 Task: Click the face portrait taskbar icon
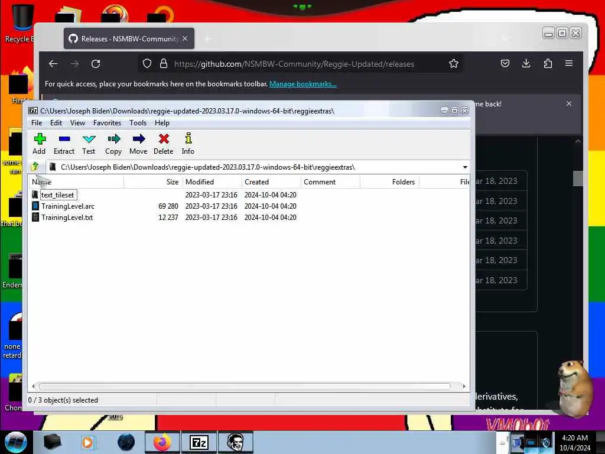point(235,442)
